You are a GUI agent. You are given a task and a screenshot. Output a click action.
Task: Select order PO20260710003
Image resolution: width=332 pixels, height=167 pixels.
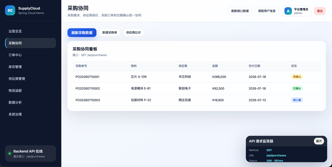pyautogui.click(x=88, y=100)
